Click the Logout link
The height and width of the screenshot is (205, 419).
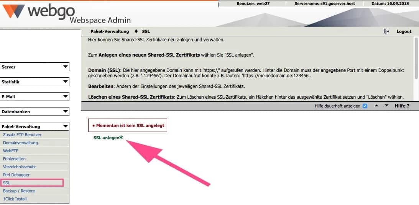pyautogui.click(x=404, y=31)
